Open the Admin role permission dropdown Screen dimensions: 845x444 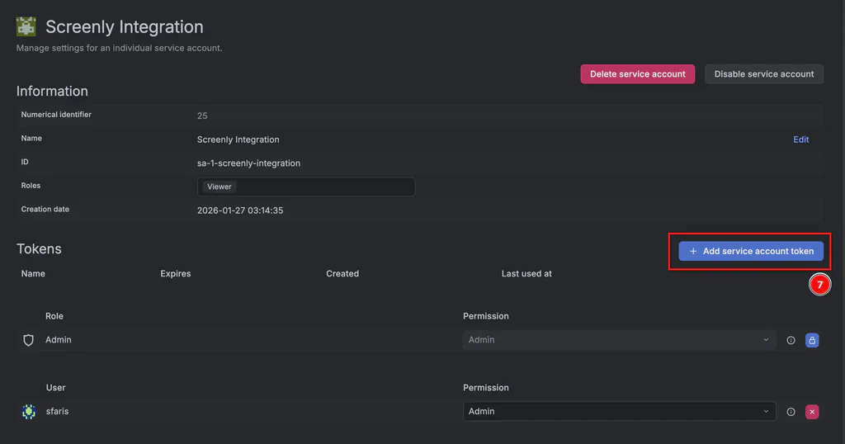pyautogui.click(x=619, y=340)
